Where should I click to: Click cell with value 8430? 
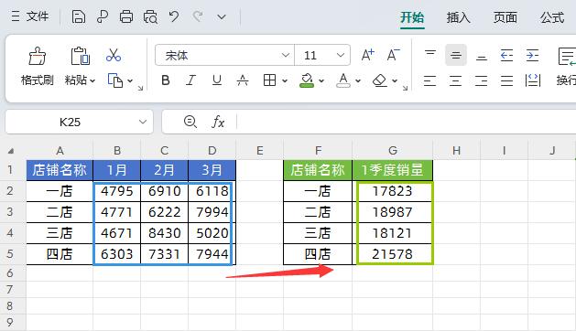pos(165,233)
